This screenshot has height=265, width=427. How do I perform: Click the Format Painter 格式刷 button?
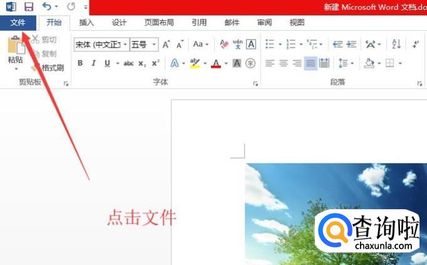51,68
